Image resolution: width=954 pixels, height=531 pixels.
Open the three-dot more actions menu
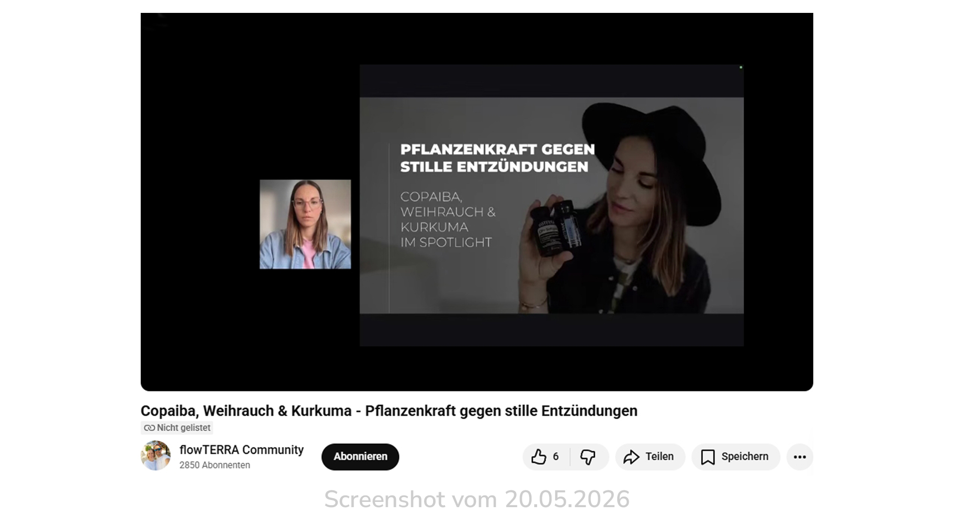pos(800,457)
